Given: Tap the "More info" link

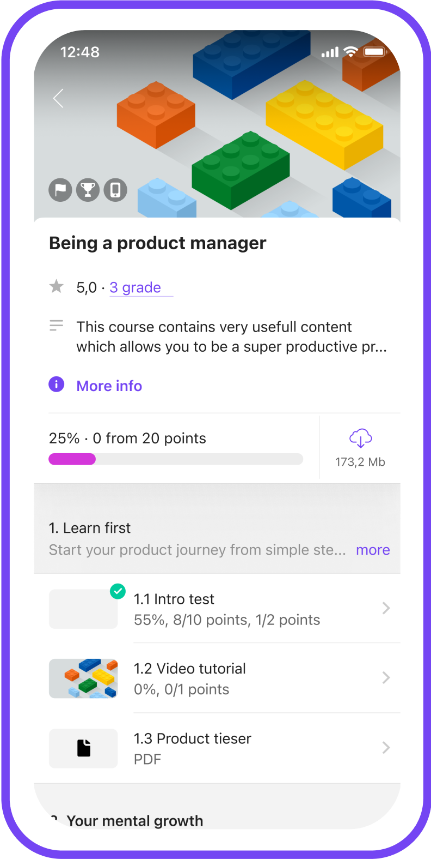Looking at the screenshot, I should pos(109,386).
